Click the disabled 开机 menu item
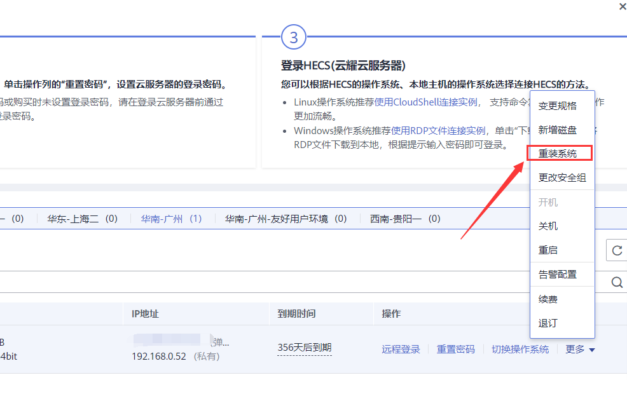The image size is (627, 401). (x=548, y=202)
